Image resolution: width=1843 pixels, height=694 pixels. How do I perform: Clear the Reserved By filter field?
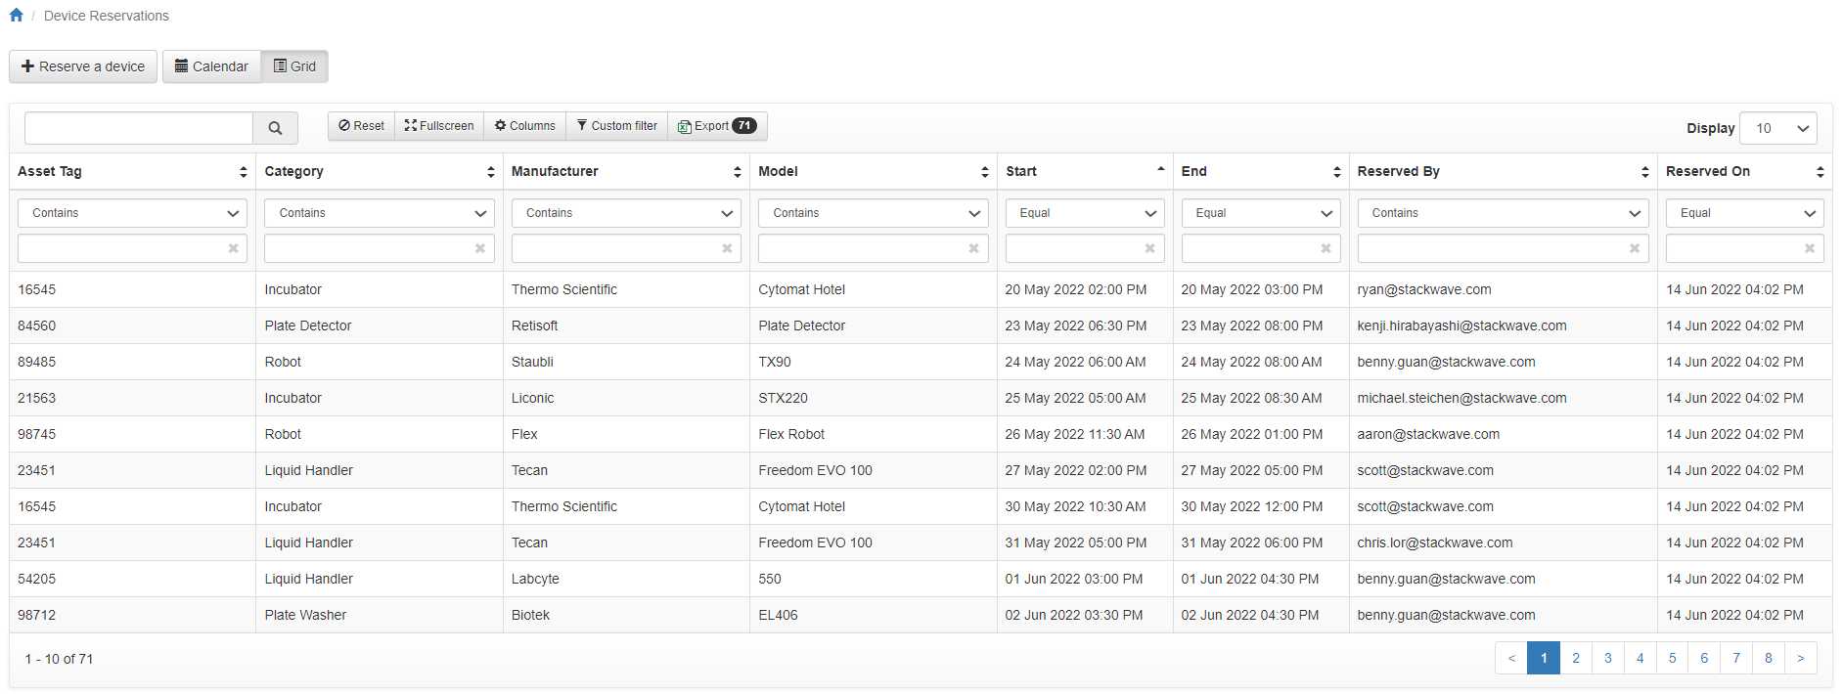coord(1634,248)
